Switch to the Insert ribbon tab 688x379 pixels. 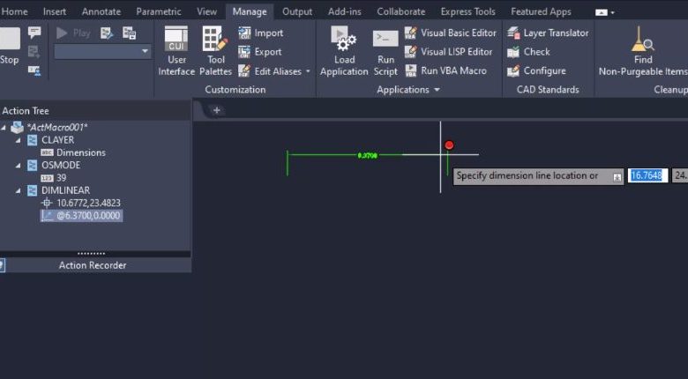coord(55,11)
